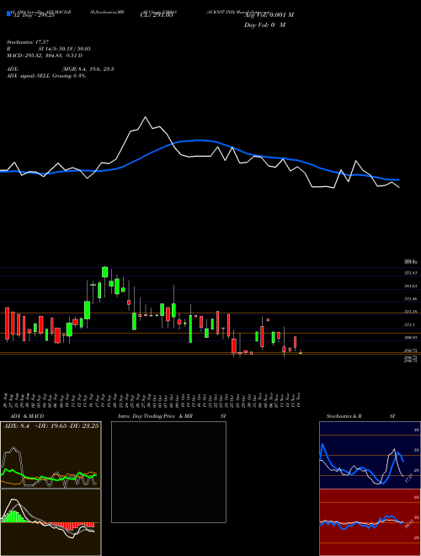Click the 311.1 price axis label
The image size is (421, 556).
[409, 324]
